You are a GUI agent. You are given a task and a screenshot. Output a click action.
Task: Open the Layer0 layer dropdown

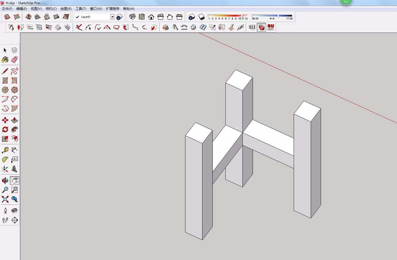point(112,16)
